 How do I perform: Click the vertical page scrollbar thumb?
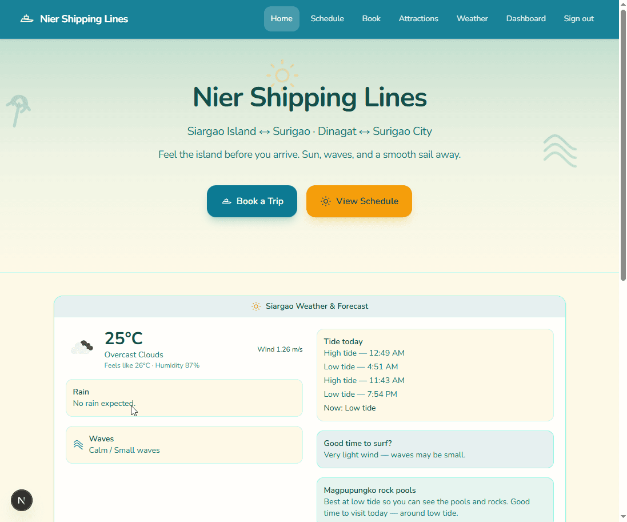(x=622, y=143)
